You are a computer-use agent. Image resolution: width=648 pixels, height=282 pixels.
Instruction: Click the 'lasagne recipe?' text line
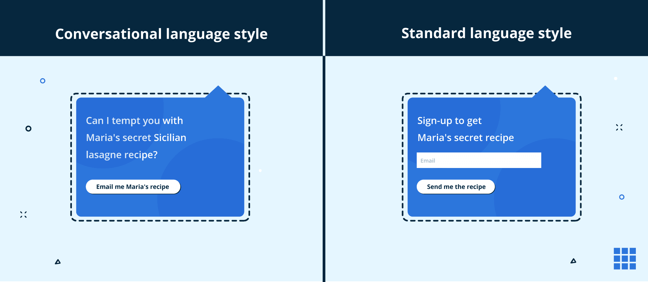point(122,155)
